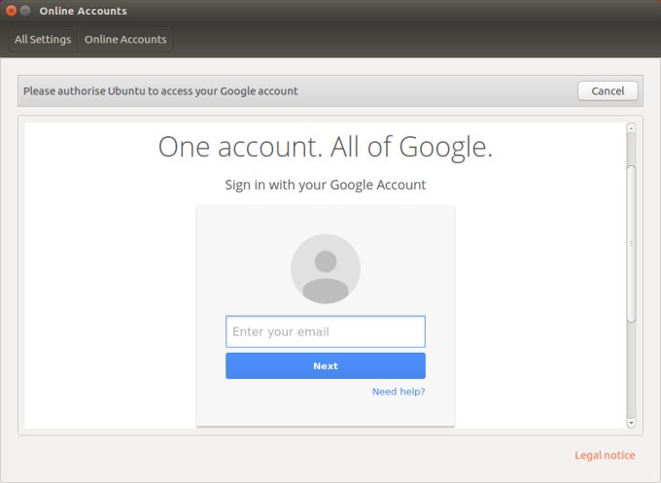Click the scrollbar down arrow
Image resolution: width=661 pixels, height=483 pixels.
(631, 423)
